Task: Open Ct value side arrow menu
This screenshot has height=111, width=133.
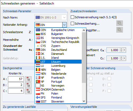Action: [x=124, y=58]
